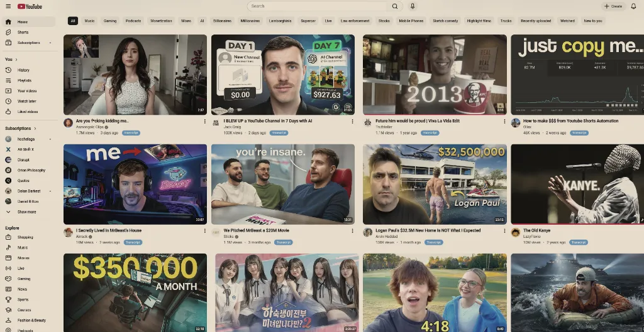644x332 pixels.
Task: Open Sports in Explore section
Action: pos(28,299)
